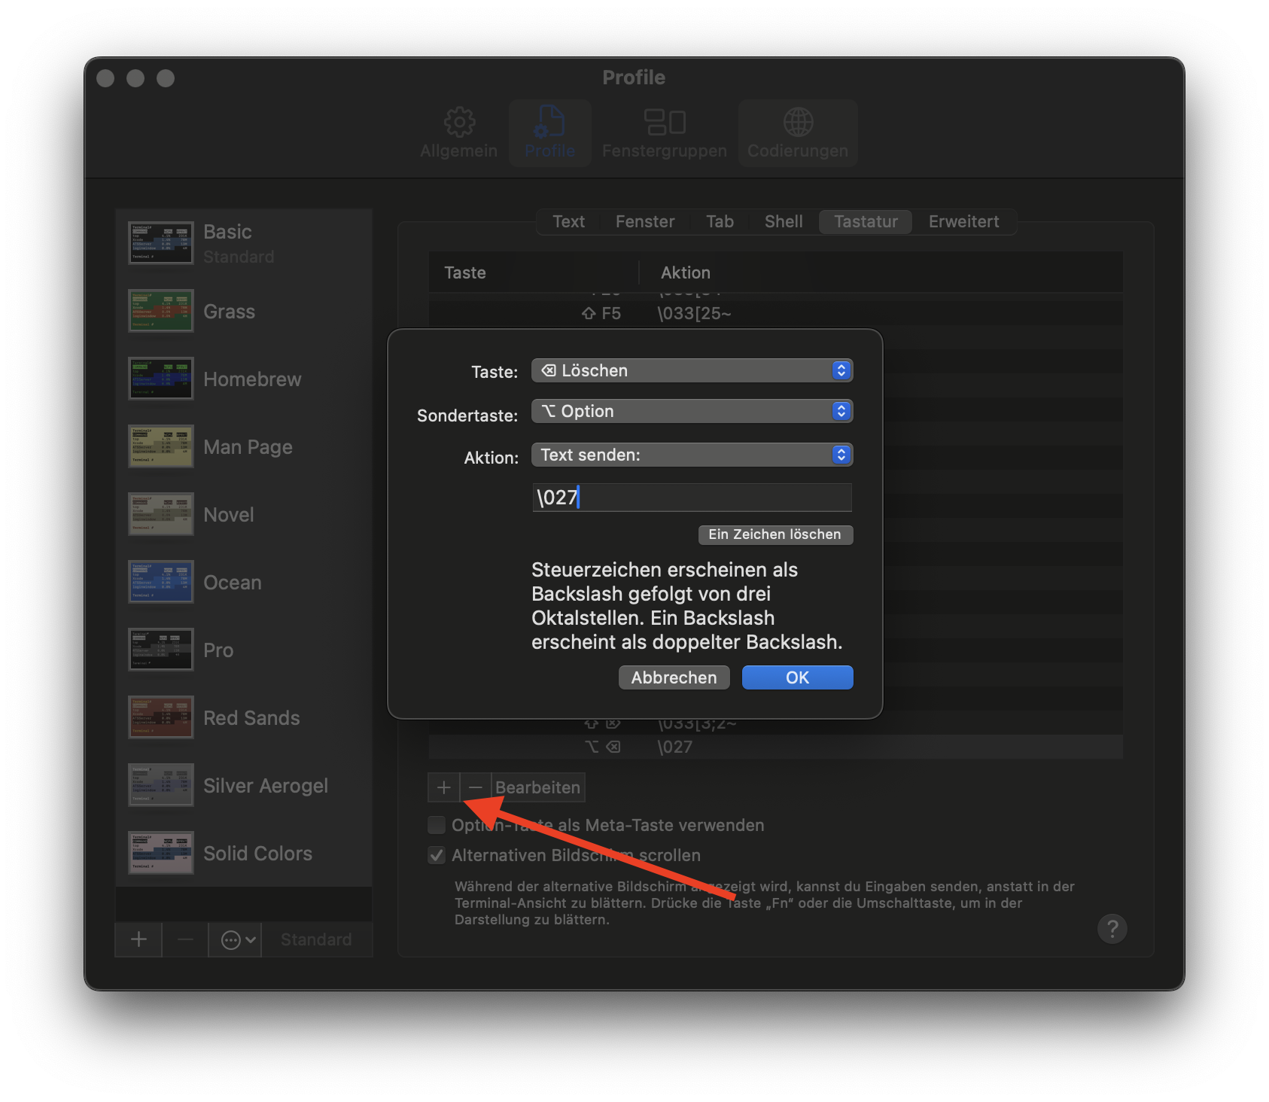
Task: Sort by the Taste column header
Action: 534,272
